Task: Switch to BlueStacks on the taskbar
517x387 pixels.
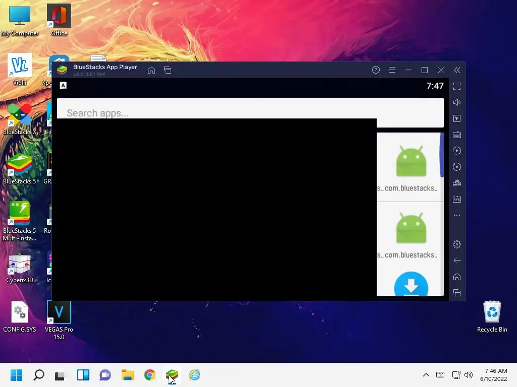Action: (172, 375)
